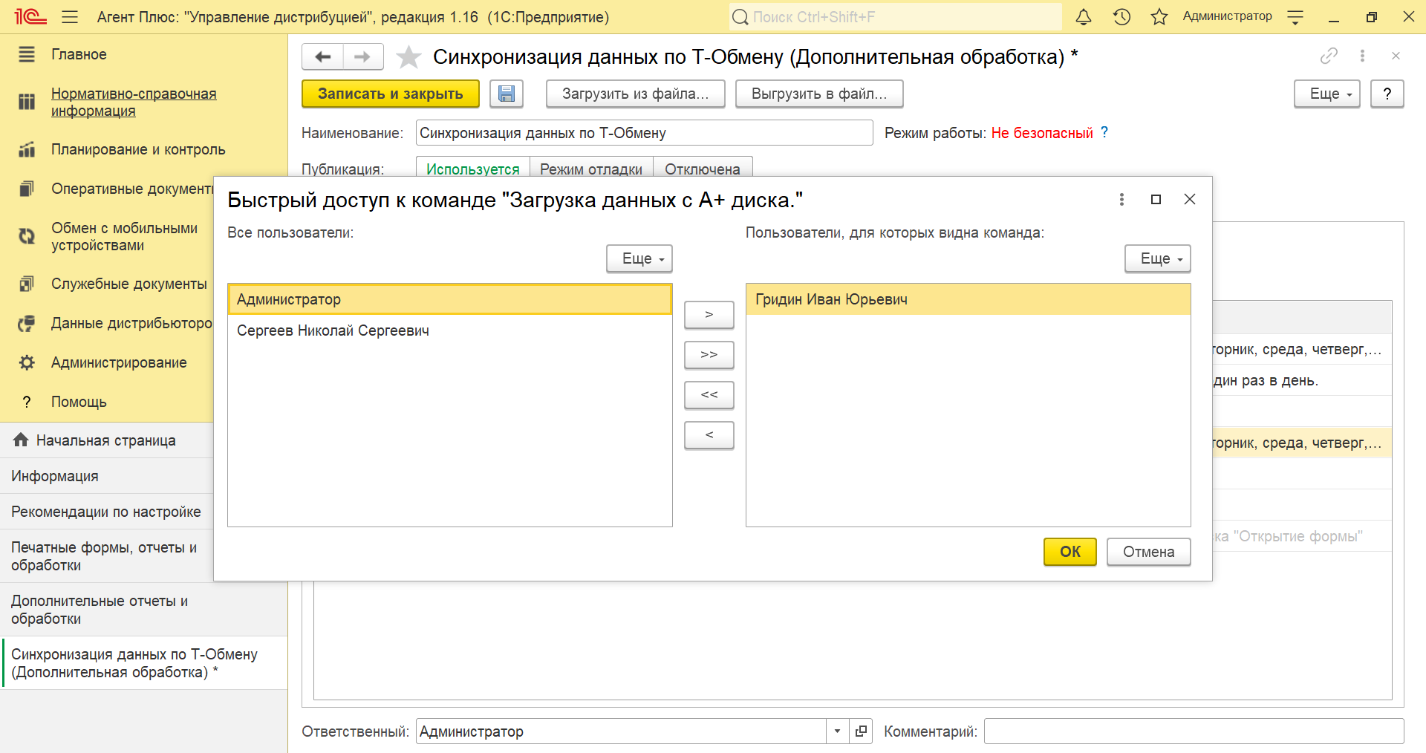Open Планирование и контроль section
Image resolution: width=1426 pixels, height=753 pixels.
click(x=138, y=149)
